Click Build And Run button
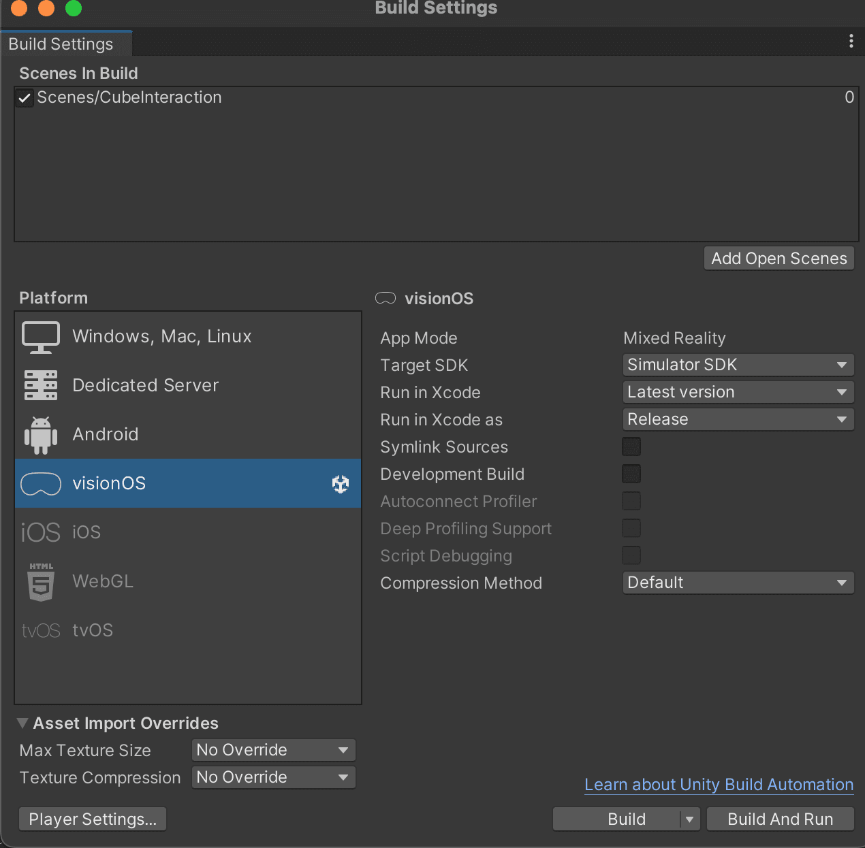Image resolution: width=865 pixels, height=848 pixels. click(781, 819)
